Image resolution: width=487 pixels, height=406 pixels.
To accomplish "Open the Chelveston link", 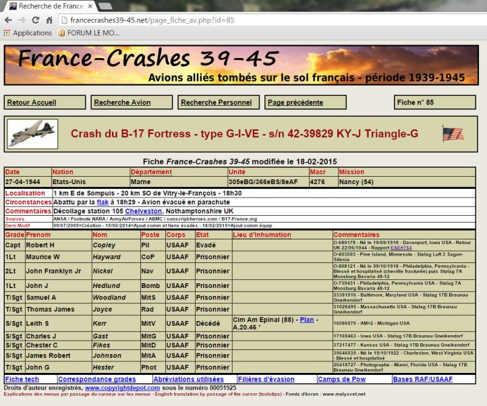I will [144, 211].
